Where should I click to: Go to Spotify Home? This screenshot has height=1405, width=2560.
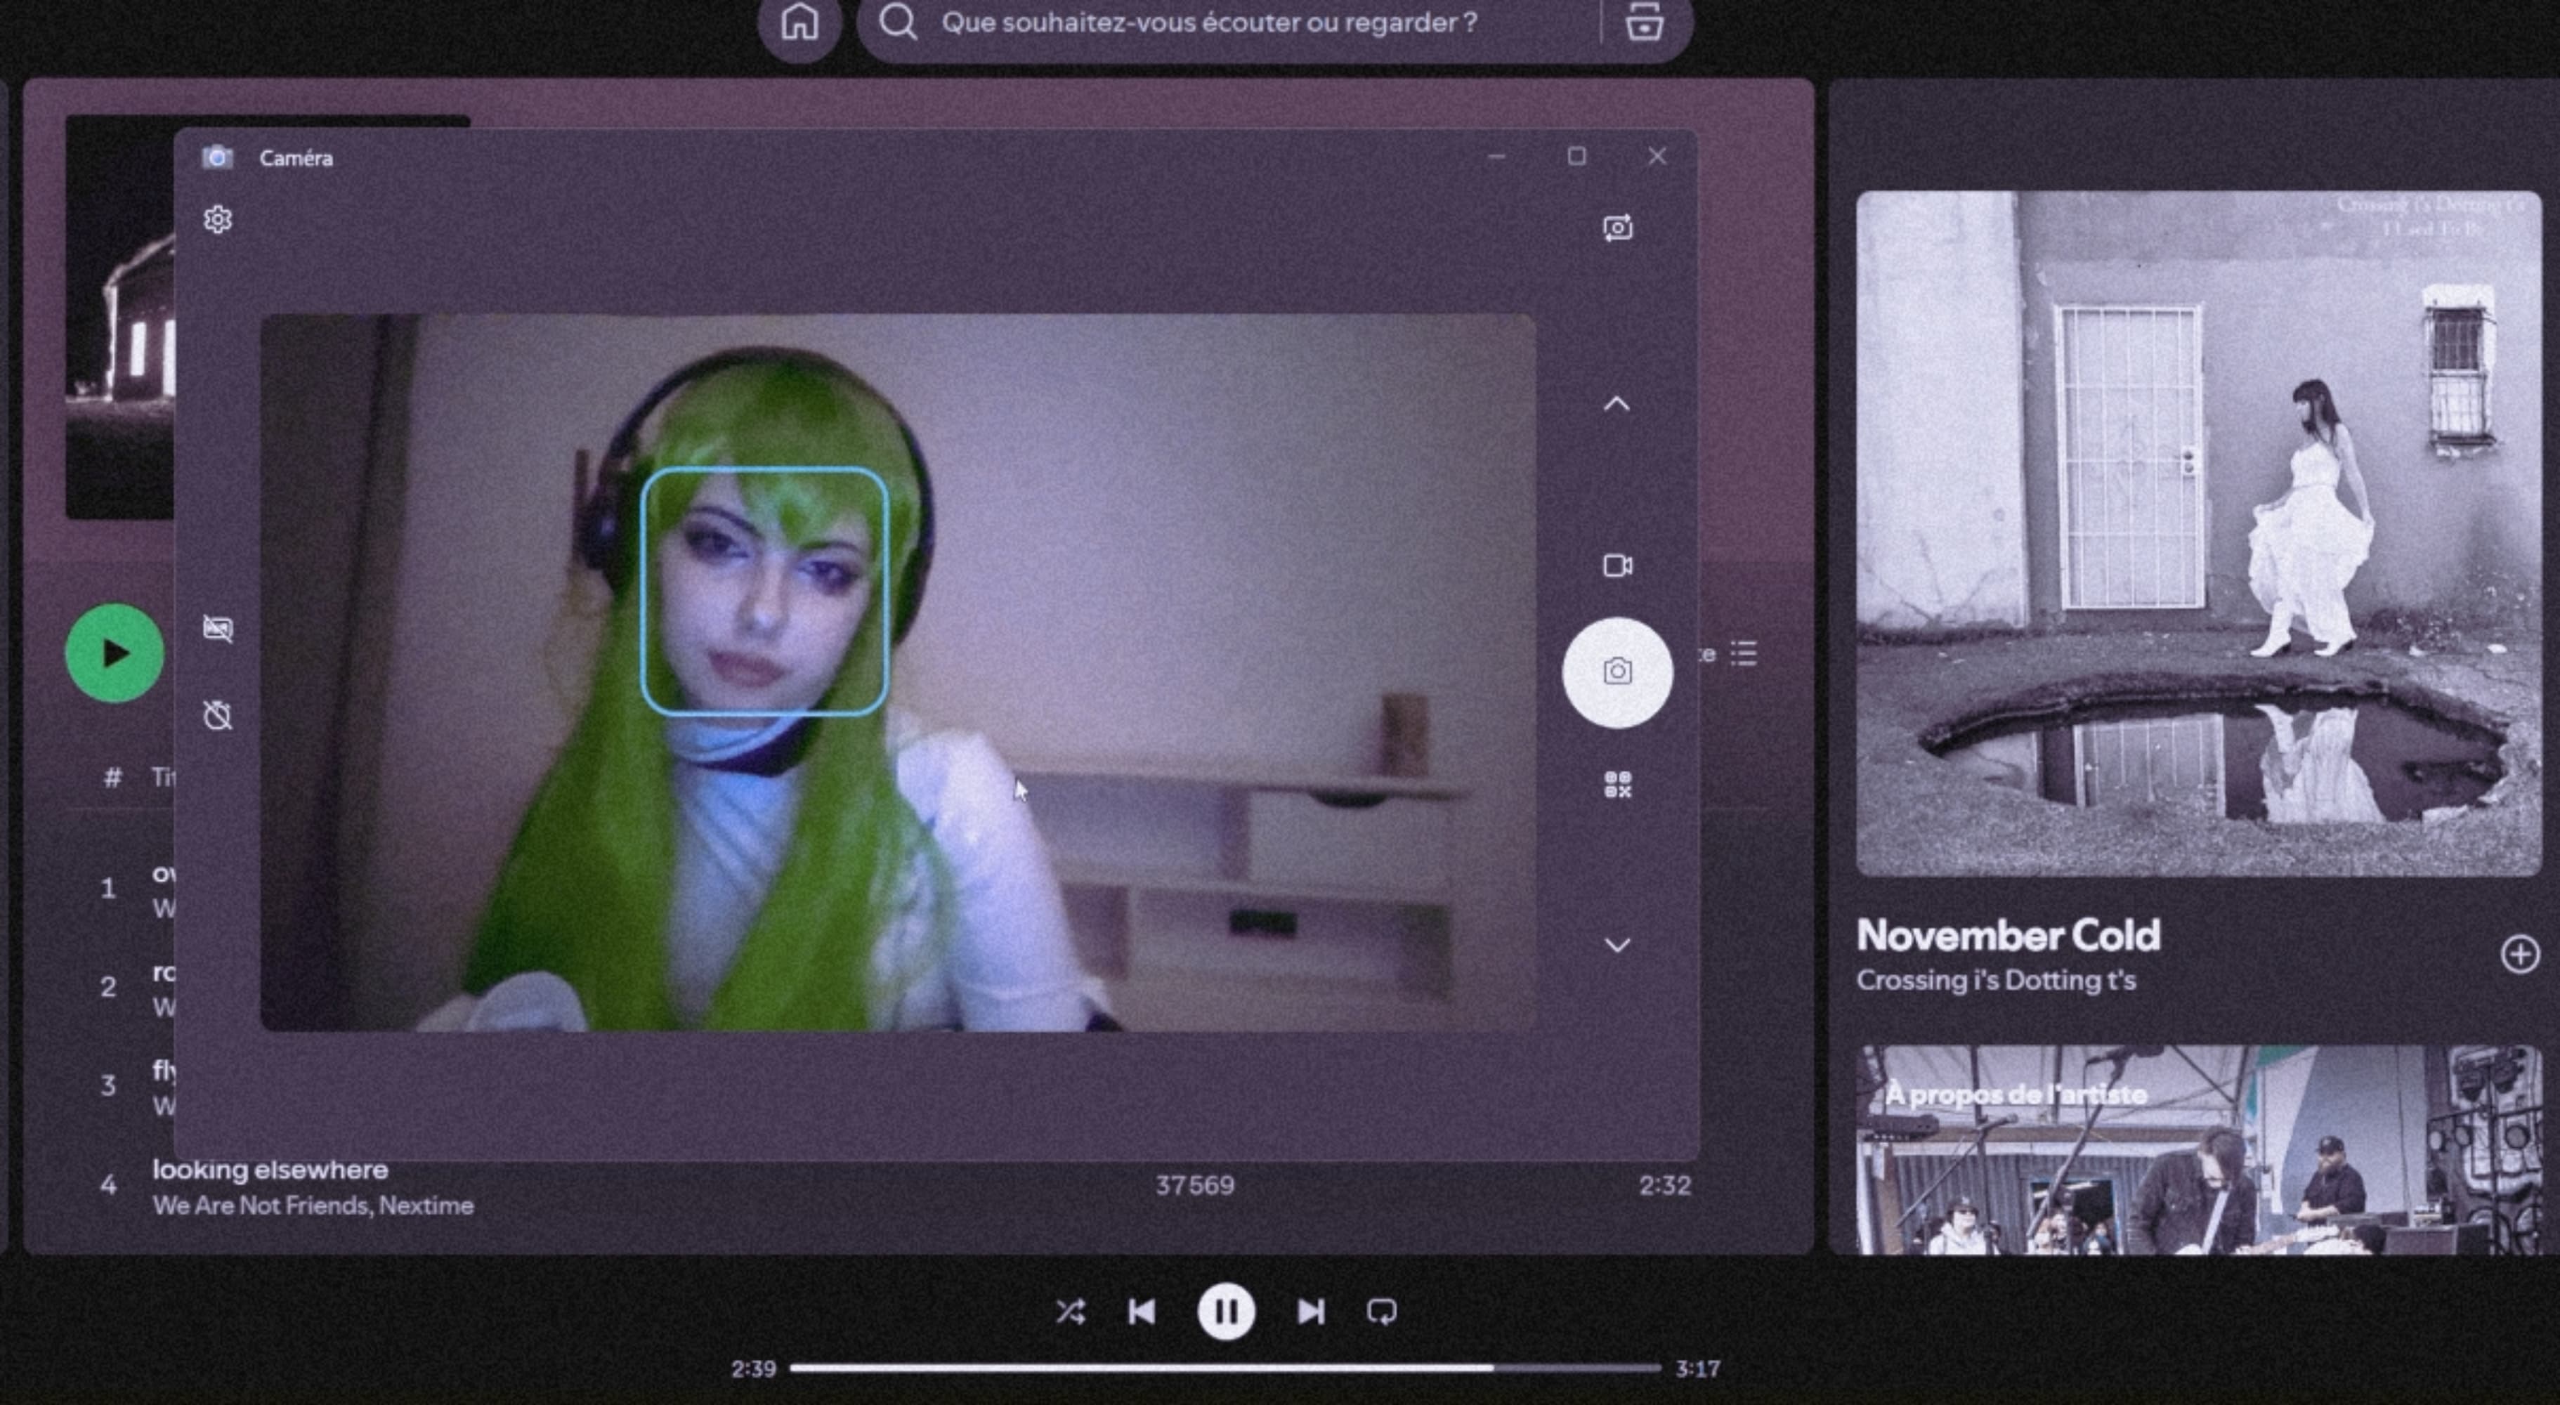(799, 23)
